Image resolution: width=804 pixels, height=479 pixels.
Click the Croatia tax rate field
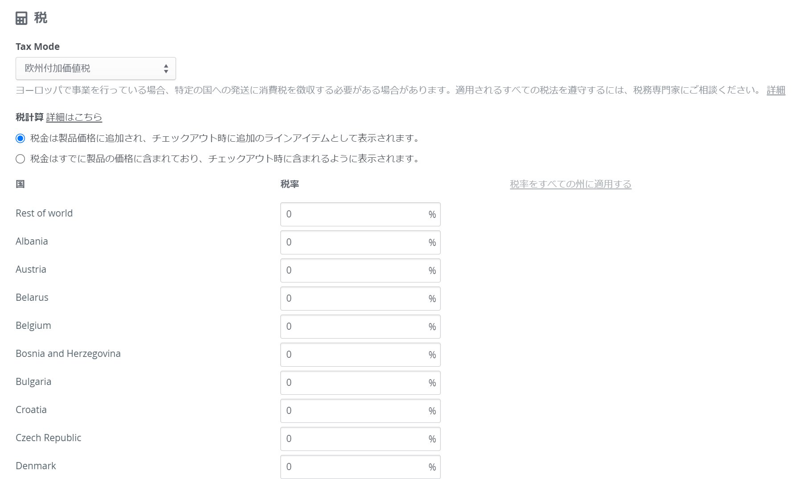coord(361,411)
